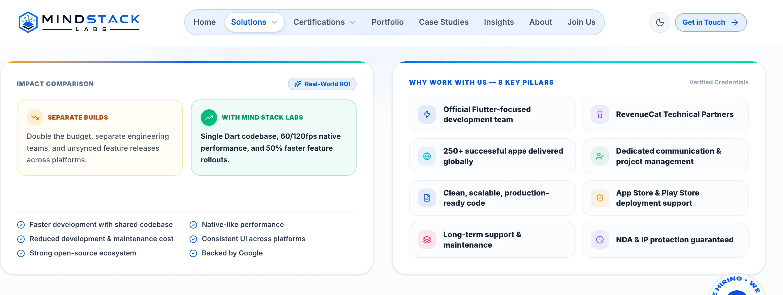Screen dimensions: 783x295
Task: Click the code file icon for Clean scalable code
Action: click(x=427, y=198)
